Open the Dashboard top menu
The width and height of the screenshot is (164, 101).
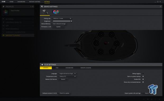tap(21, 2)
